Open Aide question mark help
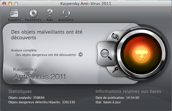Viewport: 172px width, 111px height. pos(50,15)
